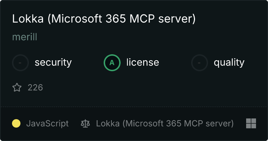
Task: Click the JavaScript language label
Action: (47, 123)
